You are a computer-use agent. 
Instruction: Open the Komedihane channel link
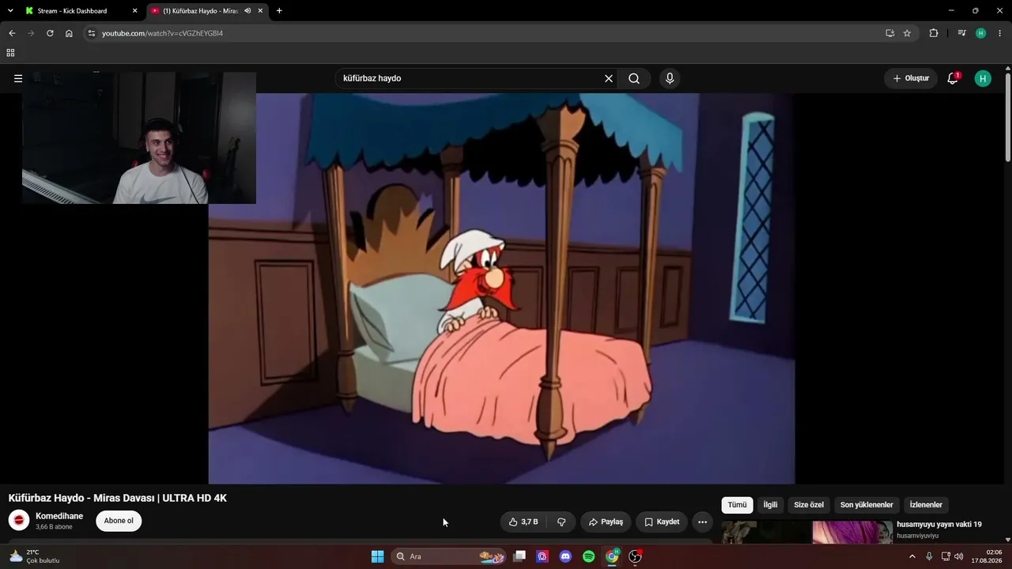click(59, 516)
